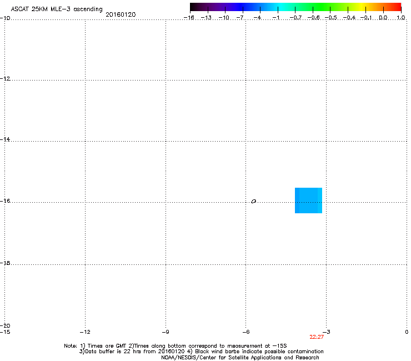The height and width of the screenshot is (361, 411).
Task: Click the -9 longitude axis label
Action: click(x=166, y=332)
